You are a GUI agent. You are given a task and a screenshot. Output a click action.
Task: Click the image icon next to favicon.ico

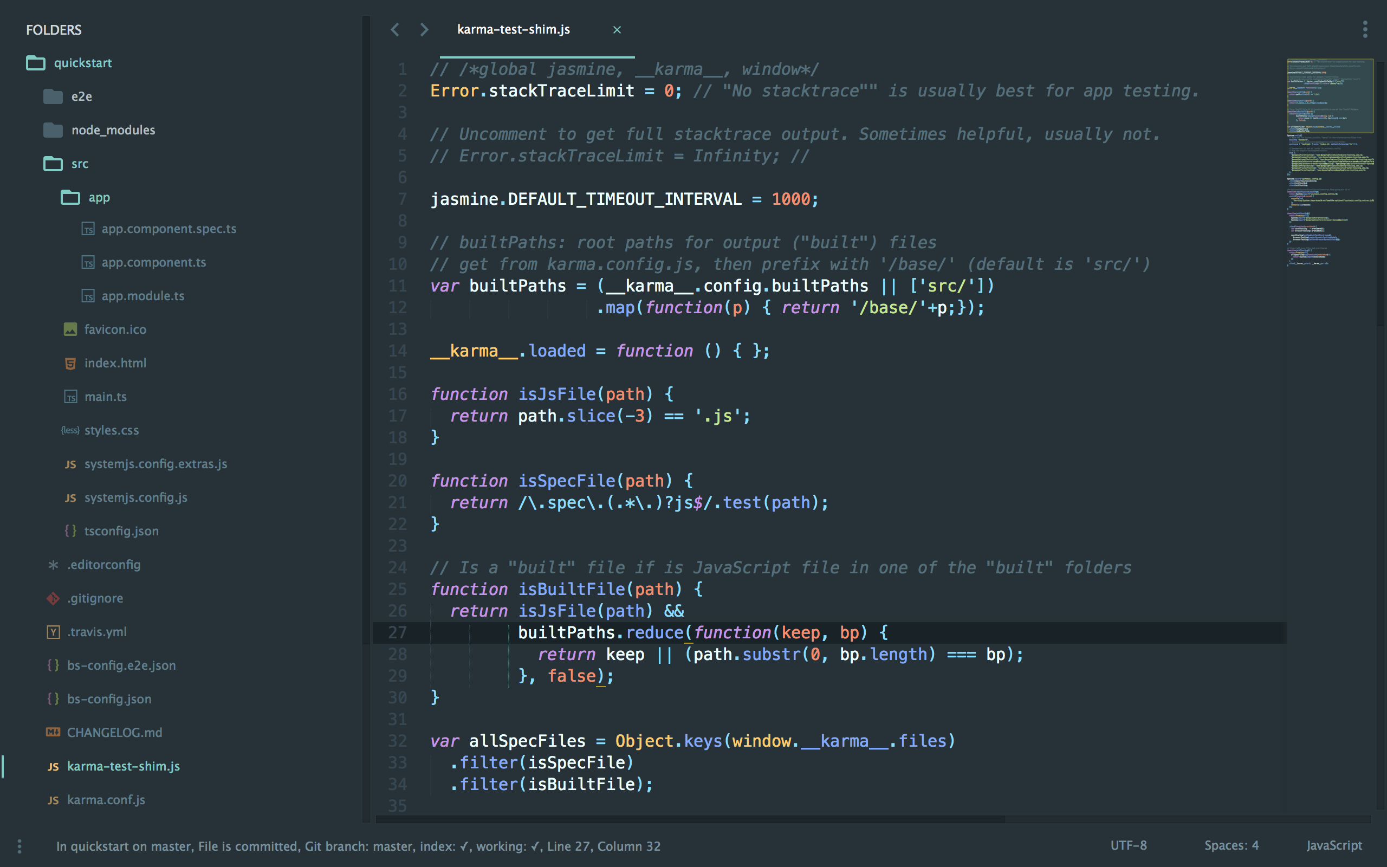click(70, 329)
